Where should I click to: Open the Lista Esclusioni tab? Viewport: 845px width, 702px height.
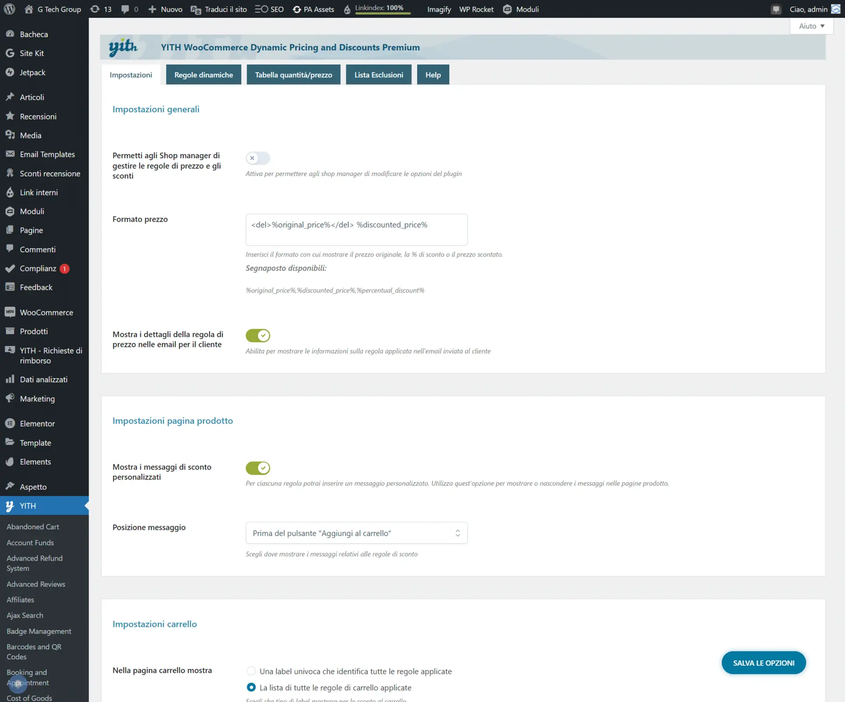[x=378, y=75]
